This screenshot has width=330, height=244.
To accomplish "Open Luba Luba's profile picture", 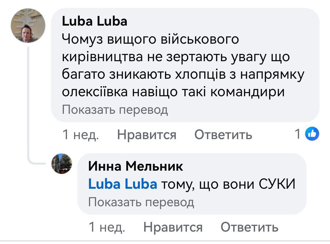I will pos(28,26).
